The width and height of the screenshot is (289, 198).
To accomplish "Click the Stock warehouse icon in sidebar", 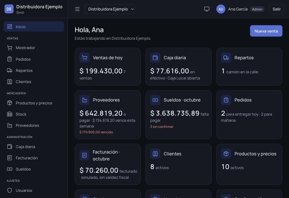I will (x=10, y=114).
